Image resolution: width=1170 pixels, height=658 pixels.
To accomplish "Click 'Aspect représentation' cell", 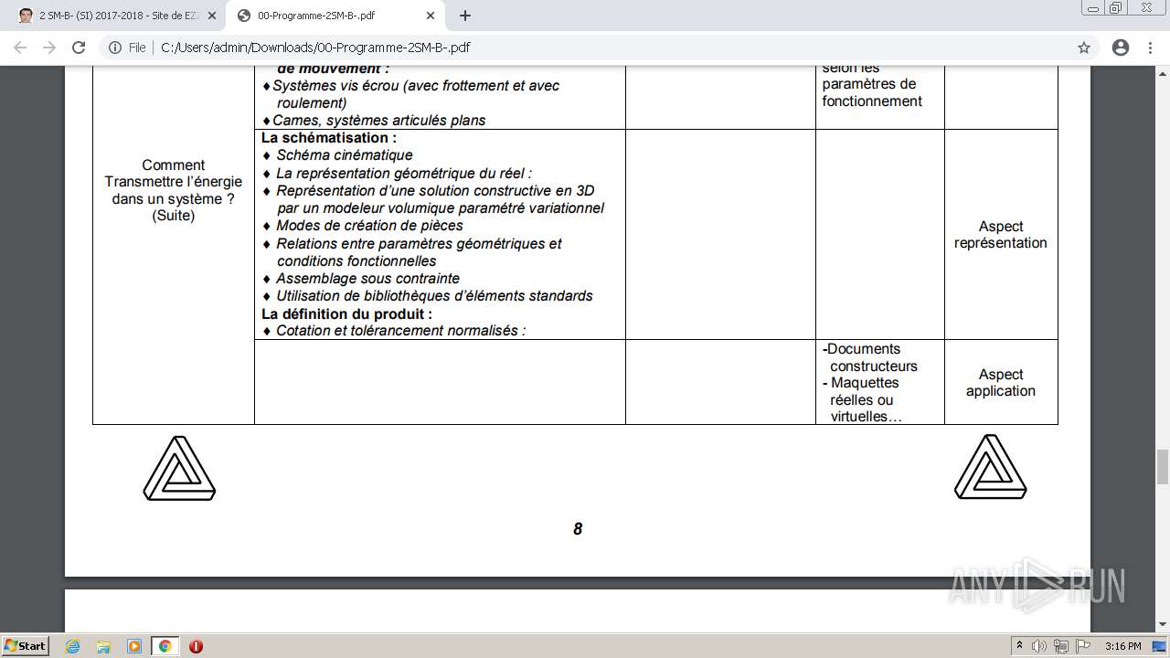I will pos(1001,235).
